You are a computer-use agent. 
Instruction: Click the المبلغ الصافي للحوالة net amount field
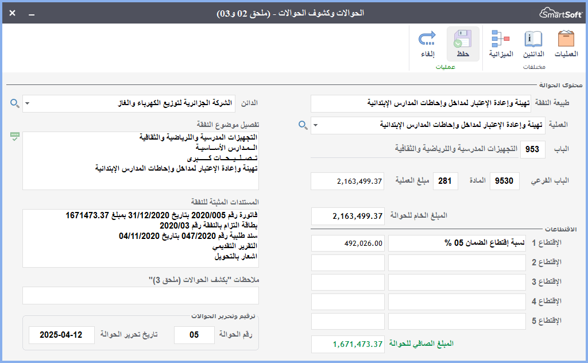(347, 344)
